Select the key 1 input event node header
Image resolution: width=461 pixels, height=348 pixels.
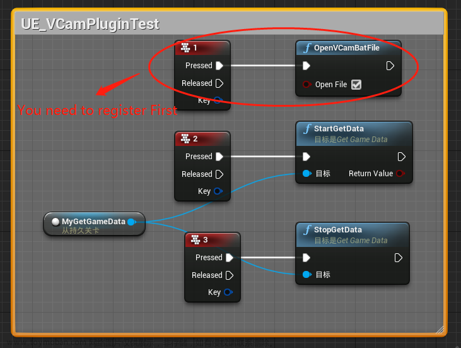tap(202, 48)
